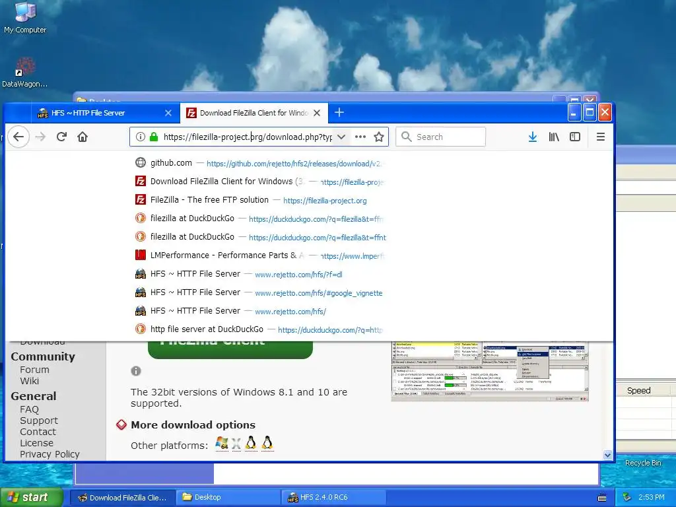
Task: Open the FileZilla screenshot thumbnail
Action: click(490, 371)
